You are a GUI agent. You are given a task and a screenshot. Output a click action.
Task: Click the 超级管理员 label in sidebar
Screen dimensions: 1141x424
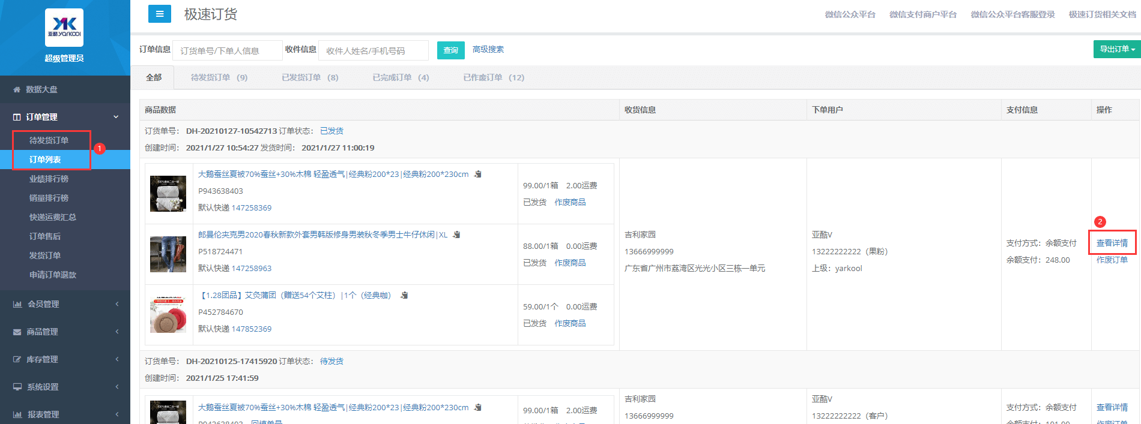pyautogui.click(x=64, y=58)
